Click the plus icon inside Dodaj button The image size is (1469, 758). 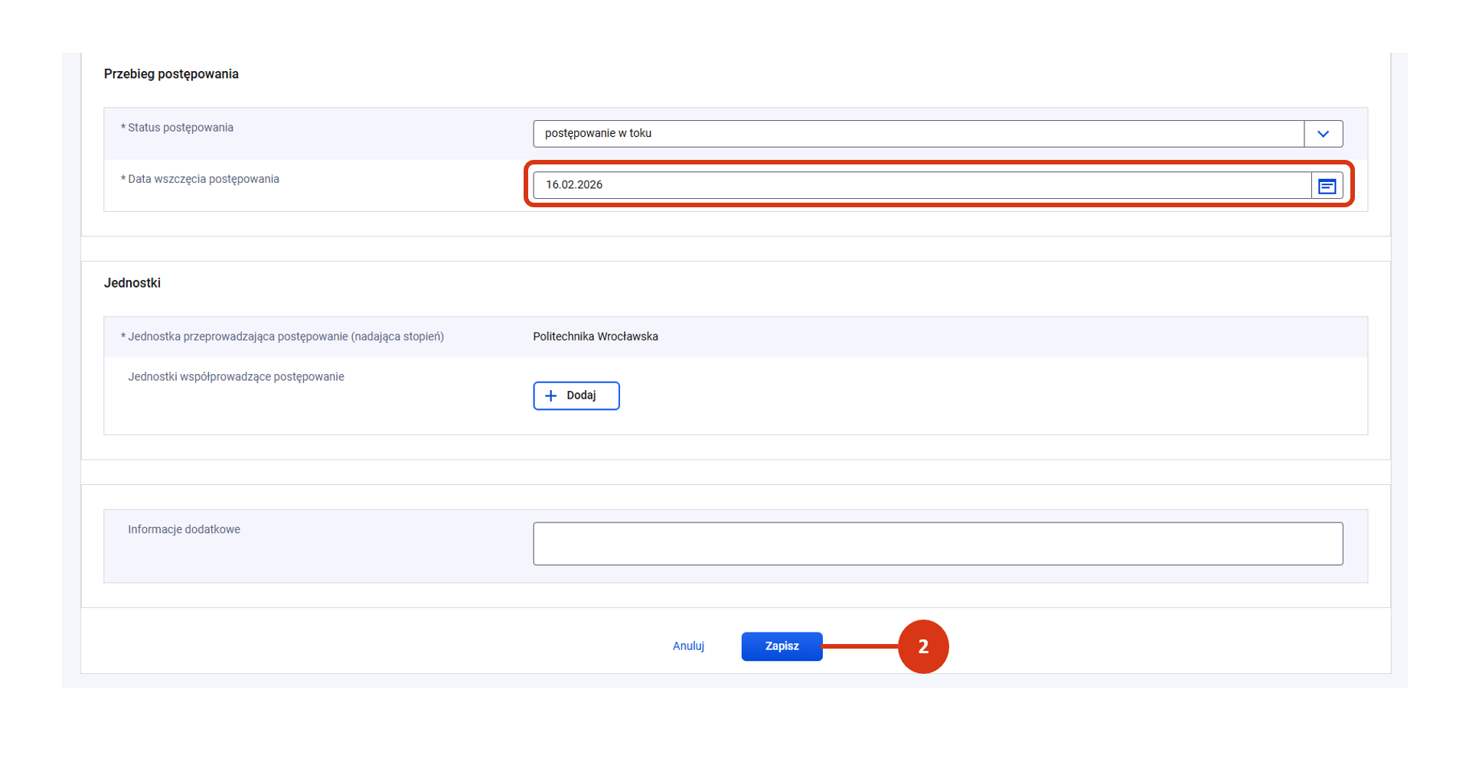tap(550, 395)
